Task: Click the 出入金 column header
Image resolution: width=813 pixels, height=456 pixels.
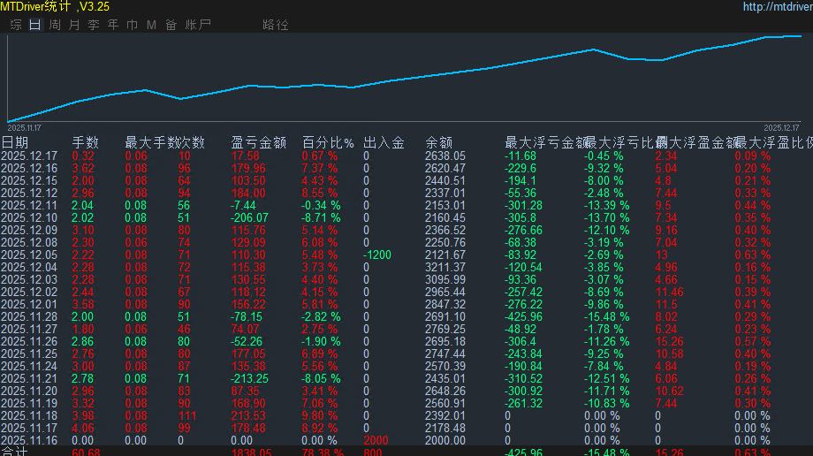Action: coord(384,142)
